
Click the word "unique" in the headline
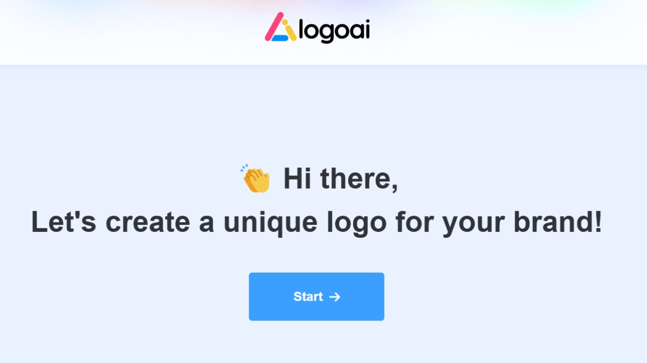coord(270,222)
